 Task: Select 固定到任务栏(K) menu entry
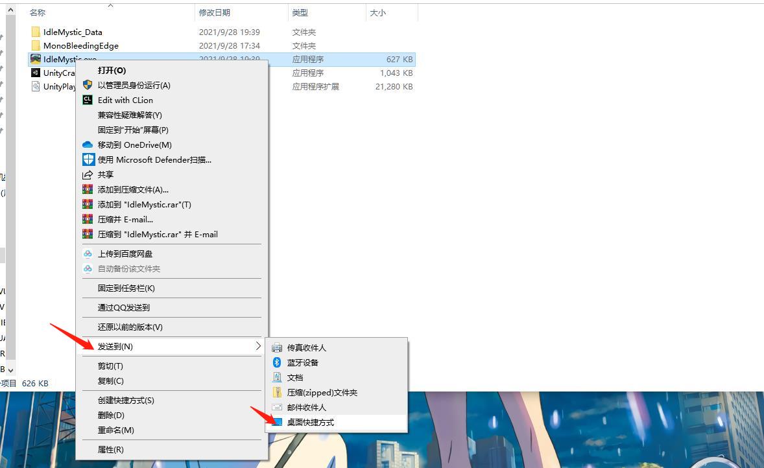coord(126,288)
